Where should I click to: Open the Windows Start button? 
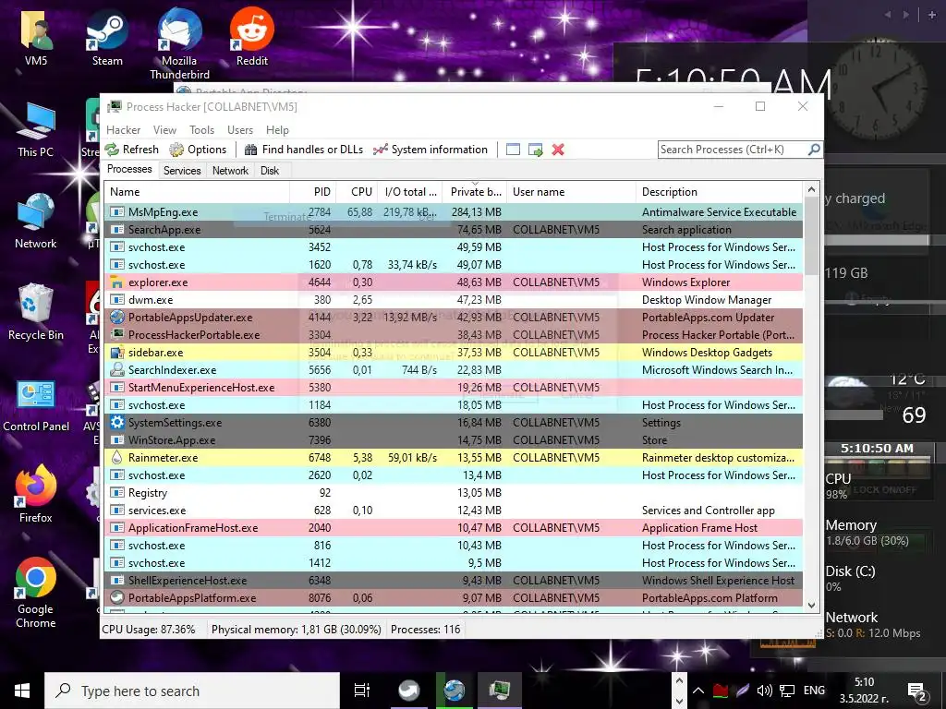22,691
